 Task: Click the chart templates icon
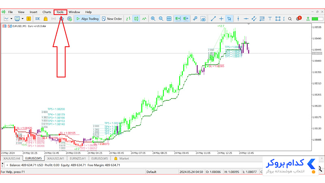[x=17, y=19]
